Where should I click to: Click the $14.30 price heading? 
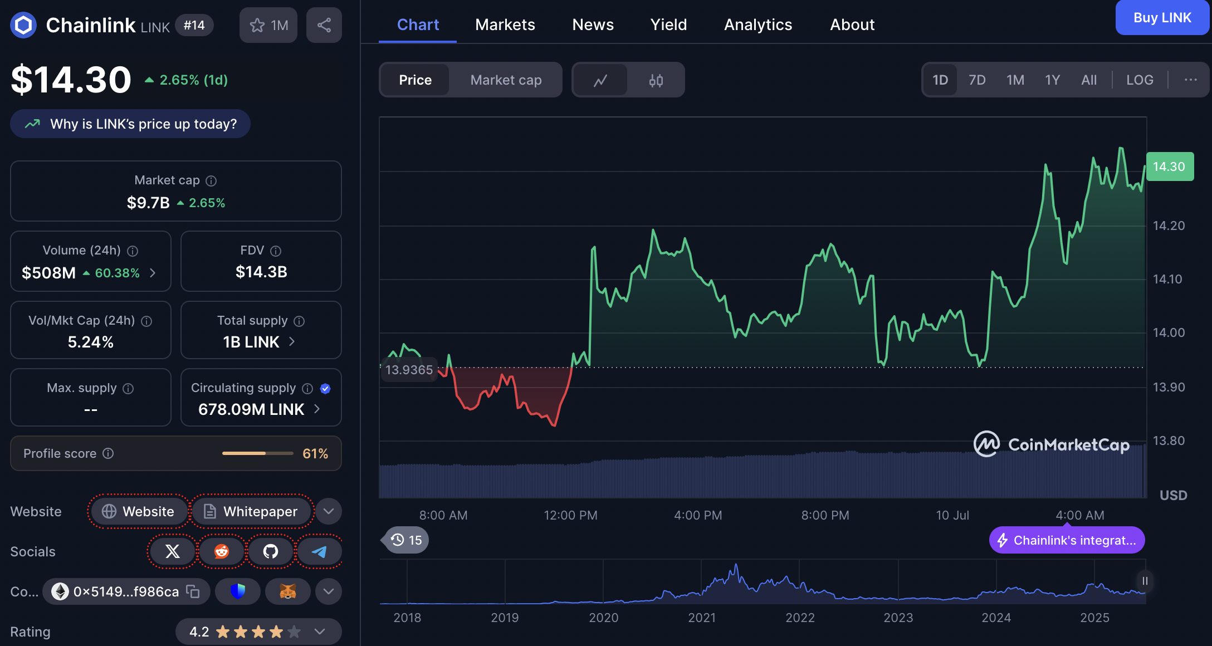[71, 80]
